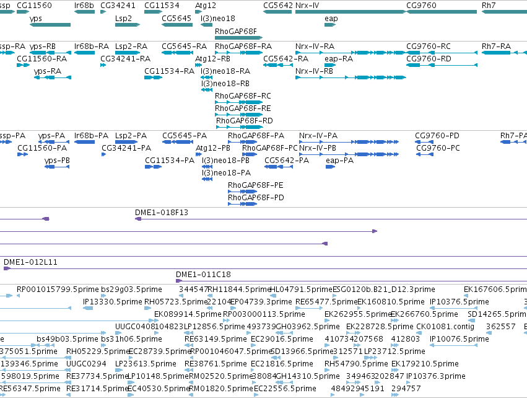Select CG5642-RA transcript label
The width and height of the screenshot is (527, 398).
tap(285, 58)
